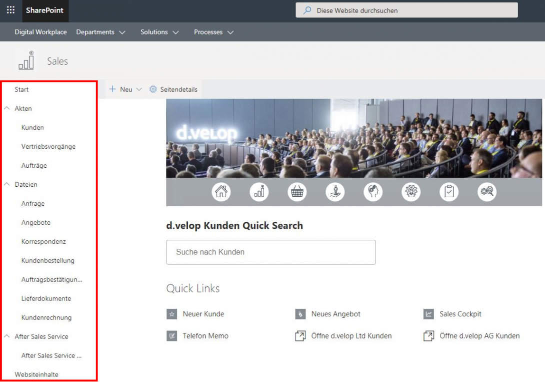
Task: Click the gears with magnifier icon
Action: (487, 191)
